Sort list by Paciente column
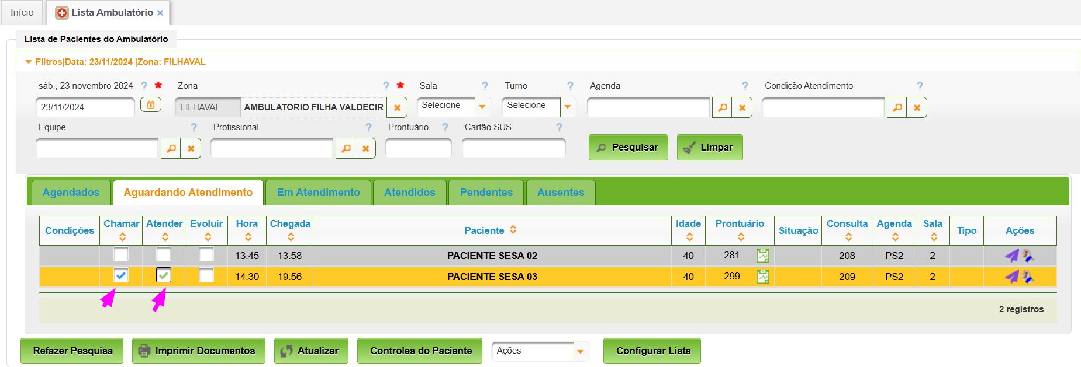This screenshot has width=1081, height=367. (513, 230)
